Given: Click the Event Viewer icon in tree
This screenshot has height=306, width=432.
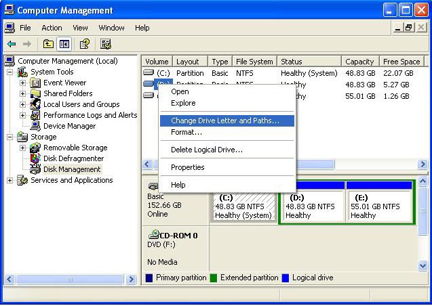Looking at the screenshot, I should point(35,83).
